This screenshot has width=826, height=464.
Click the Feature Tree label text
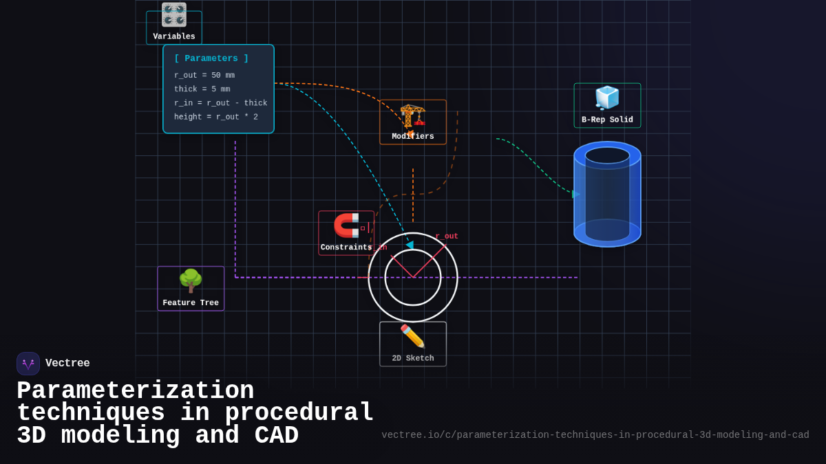(190, 302)
